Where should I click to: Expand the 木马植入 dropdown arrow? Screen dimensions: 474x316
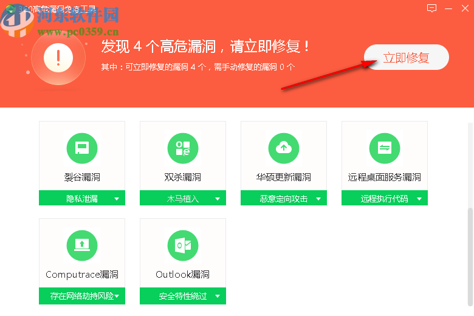click(218, 199)
